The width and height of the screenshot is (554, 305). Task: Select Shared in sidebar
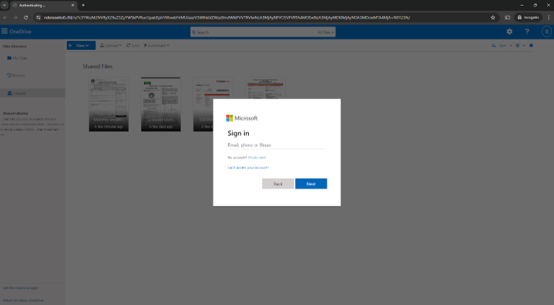pyautogui.click(x=33, y=94)
